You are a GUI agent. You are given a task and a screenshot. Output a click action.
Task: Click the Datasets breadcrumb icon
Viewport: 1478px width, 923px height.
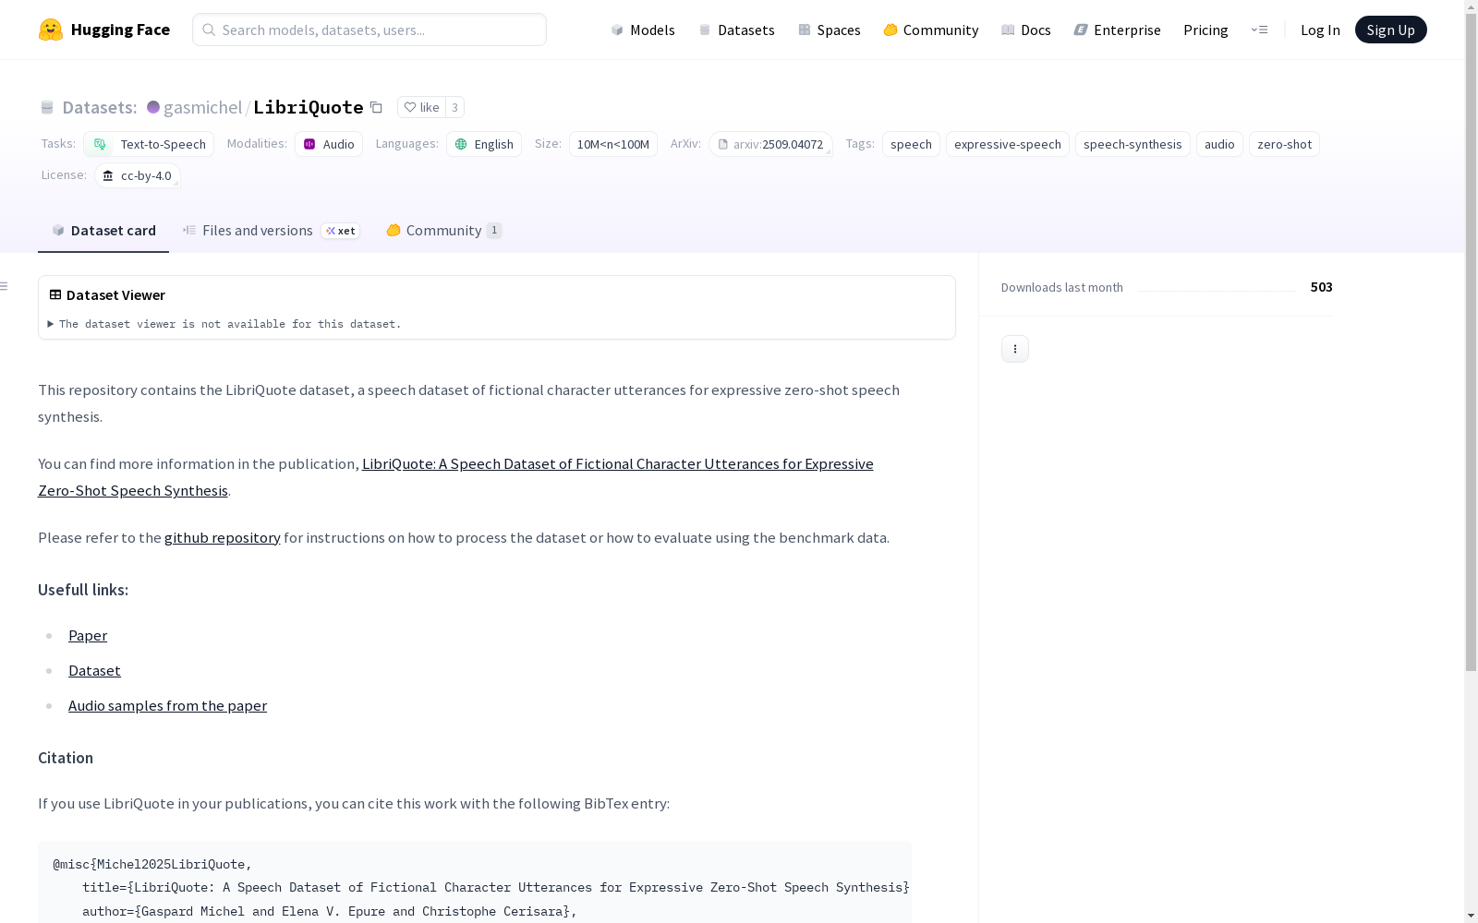coord(47,107)
